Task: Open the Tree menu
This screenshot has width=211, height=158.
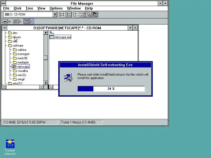Action: click(x=29, y=8)
